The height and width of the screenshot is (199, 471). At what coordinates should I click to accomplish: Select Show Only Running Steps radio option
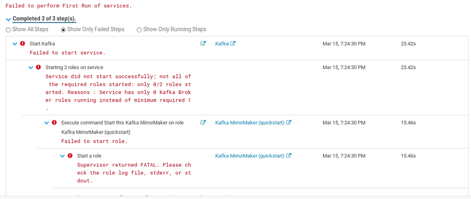[x=139, y=30]
